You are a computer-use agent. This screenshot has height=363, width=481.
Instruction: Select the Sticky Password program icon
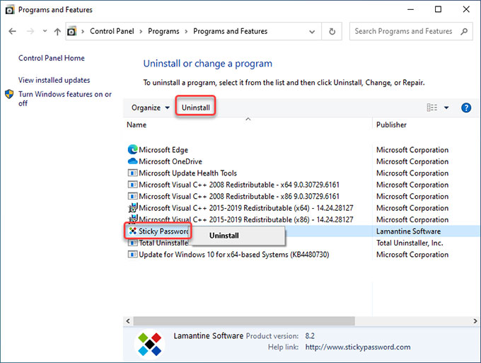[x=132, y=231]
